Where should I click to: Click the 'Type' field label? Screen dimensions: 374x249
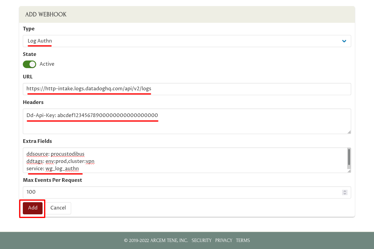click(29, 29)
